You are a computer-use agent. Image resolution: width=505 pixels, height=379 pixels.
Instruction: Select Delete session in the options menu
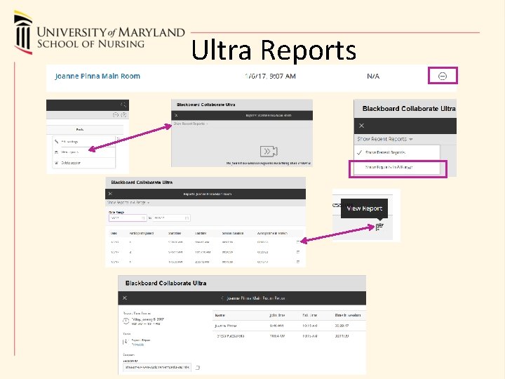(x=83, y=163)
